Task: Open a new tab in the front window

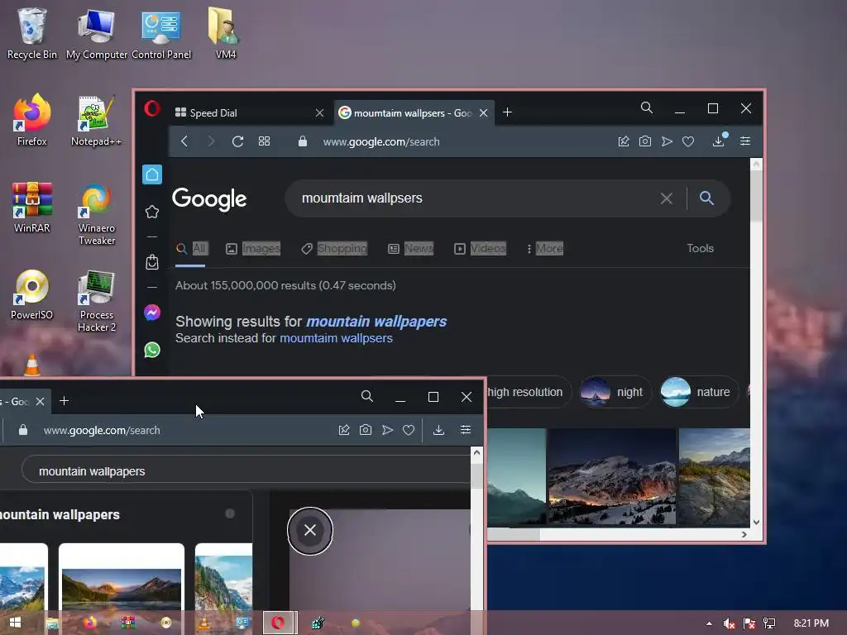Action: tap(65, 401)
